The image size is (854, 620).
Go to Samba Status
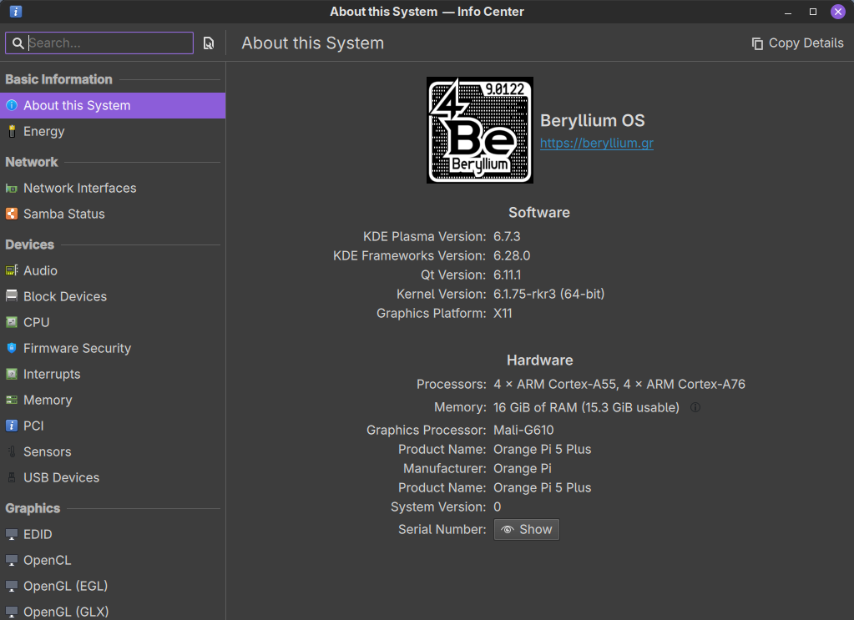[113, 214]
